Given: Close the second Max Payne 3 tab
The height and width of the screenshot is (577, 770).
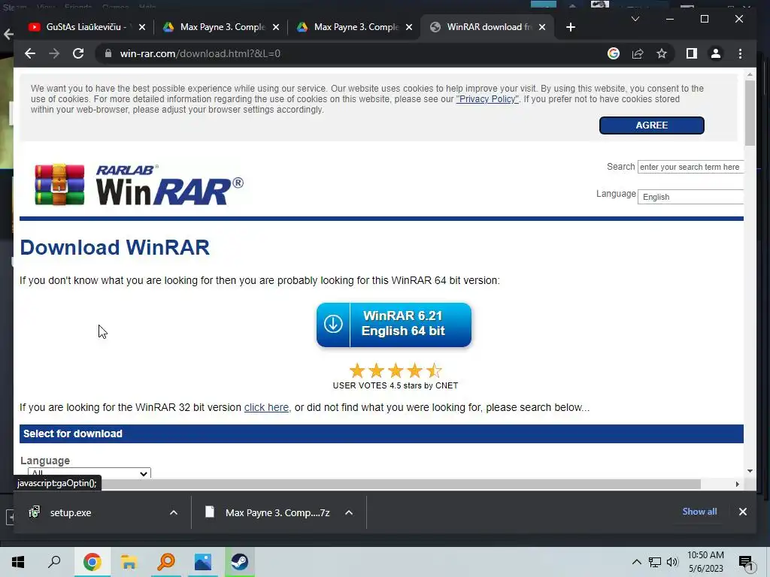Looking at the screenshot, I should [409, 27].
